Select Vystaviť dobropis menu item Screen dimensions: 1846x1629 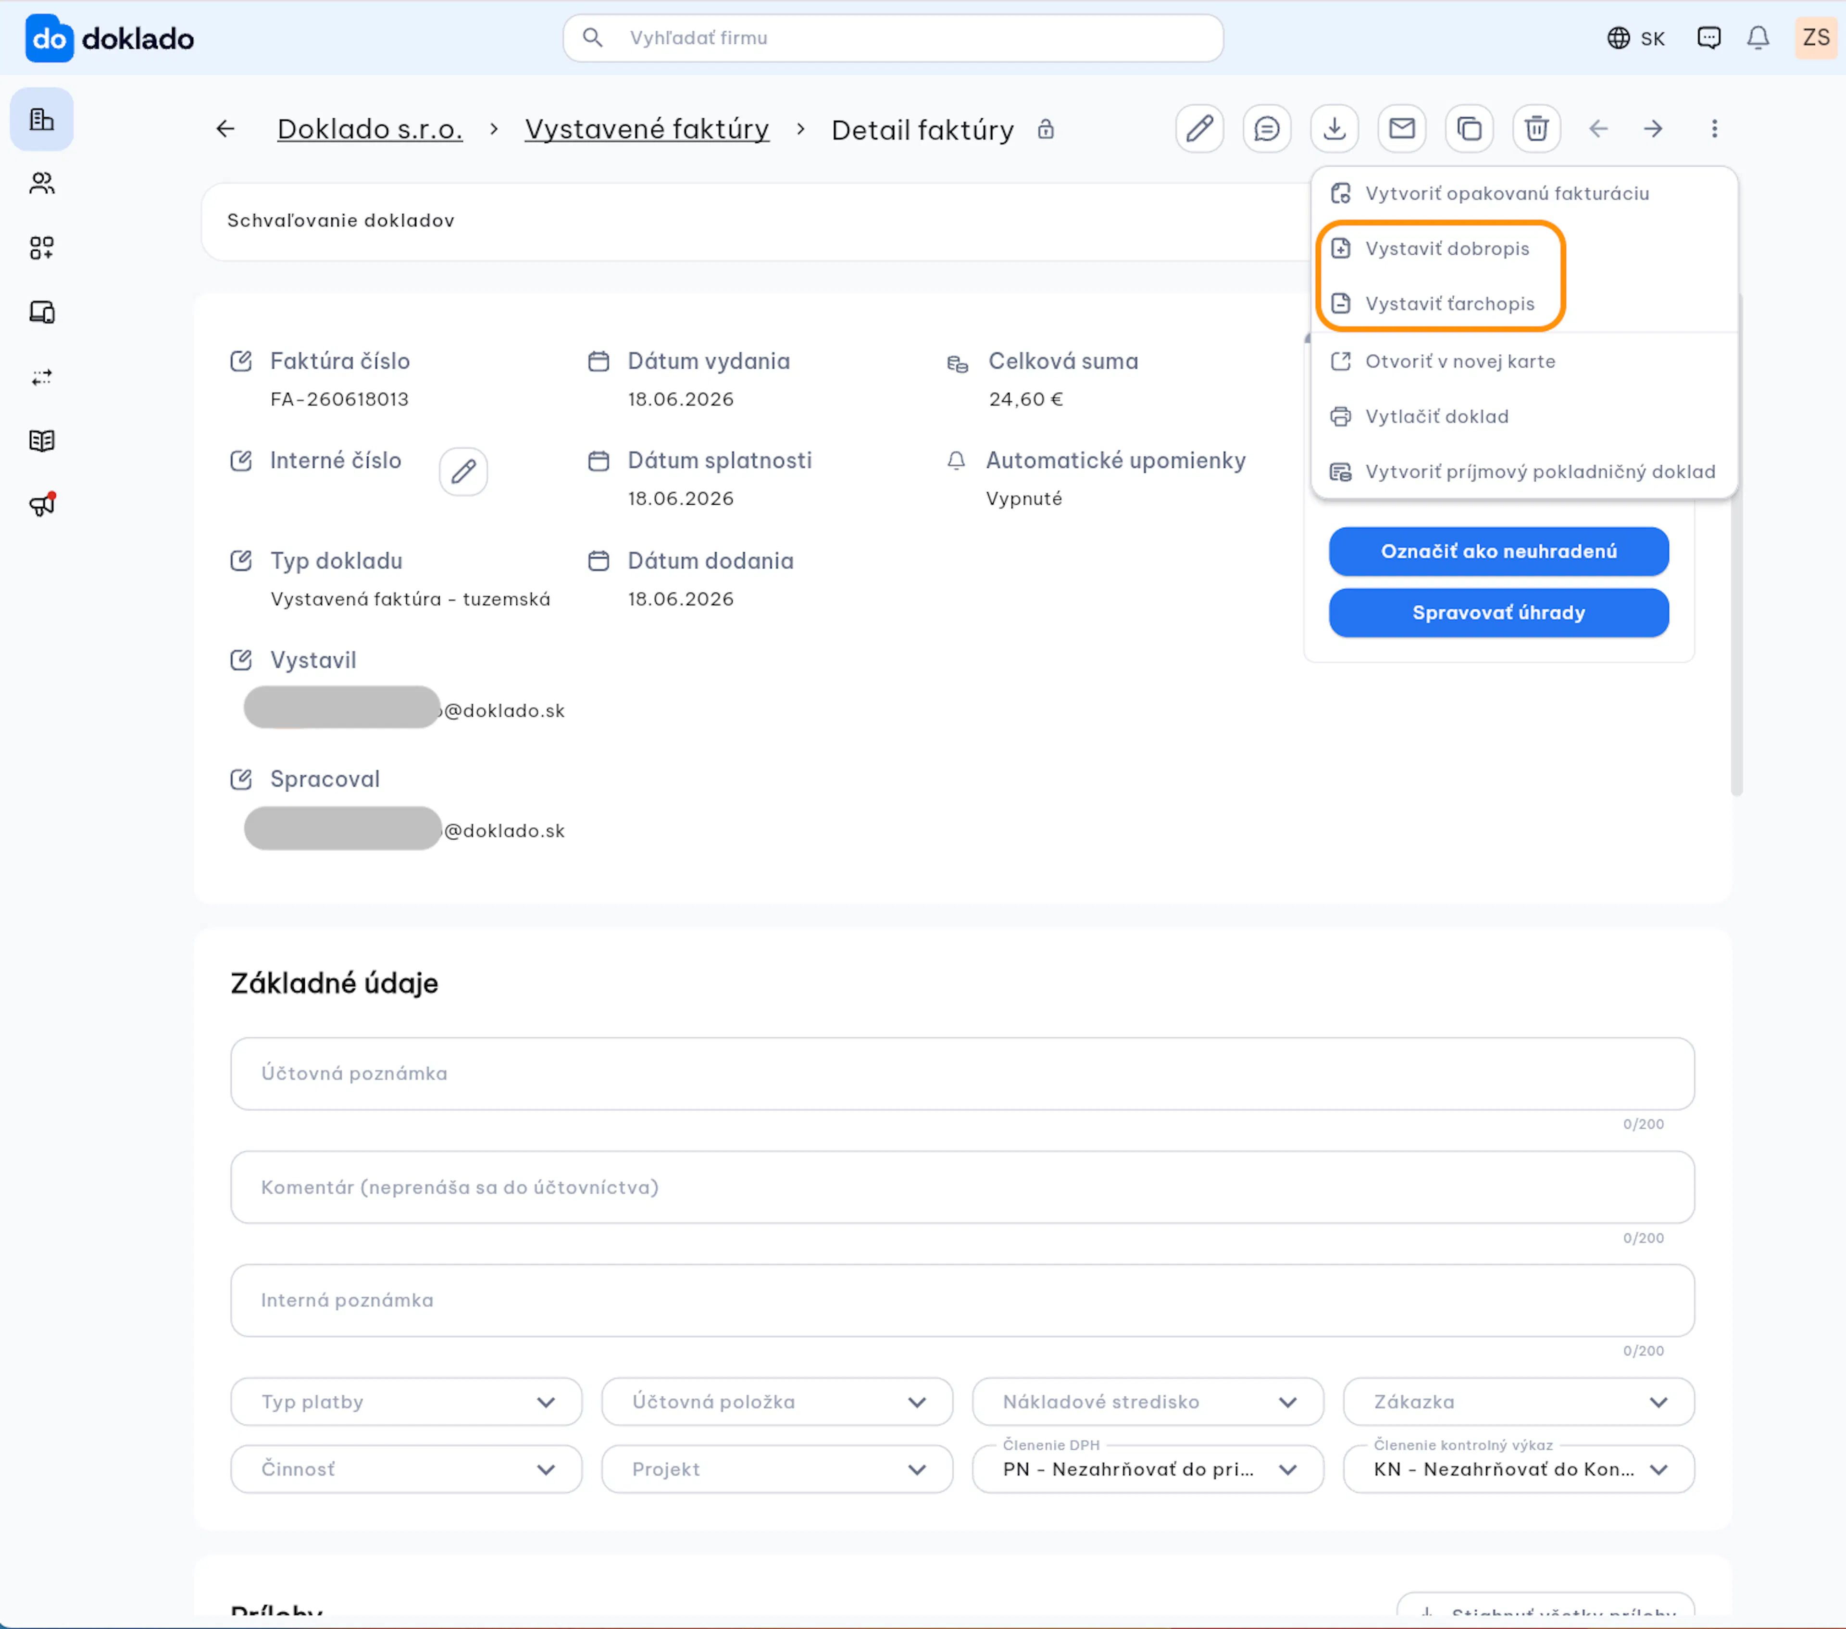[1523, 249]
